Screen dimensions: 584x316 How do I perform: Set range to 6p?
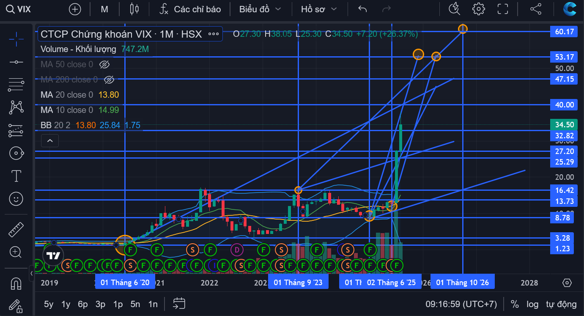coord(83,304)
